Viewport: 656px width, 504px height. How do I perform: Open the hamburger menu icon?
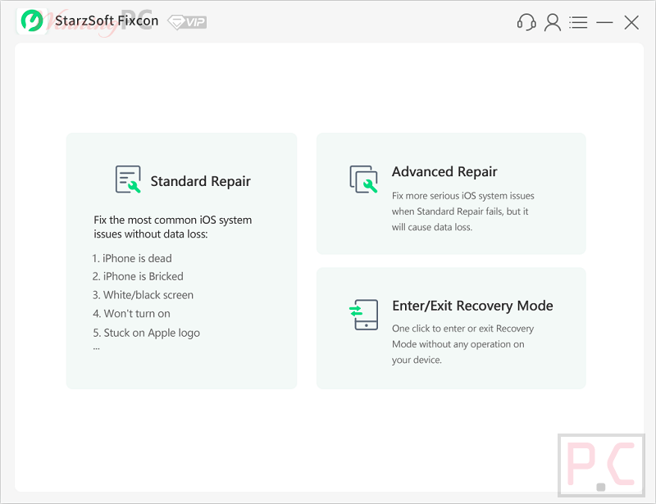[578, 22]
